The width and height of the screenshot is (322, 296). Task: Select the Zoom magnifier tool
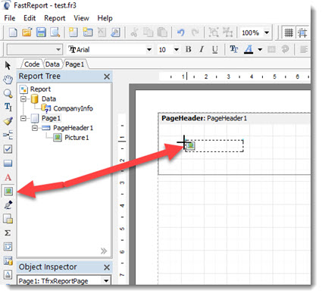point(8,94)
